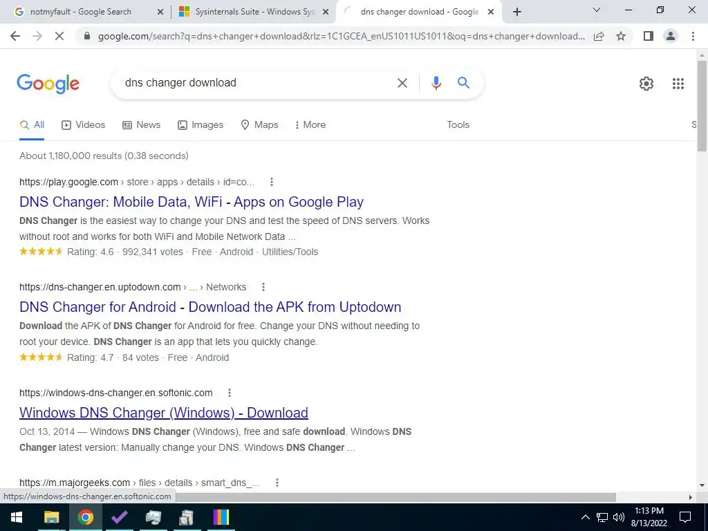Open the network tray icon
708x531 pixels.
click(602, 517)
